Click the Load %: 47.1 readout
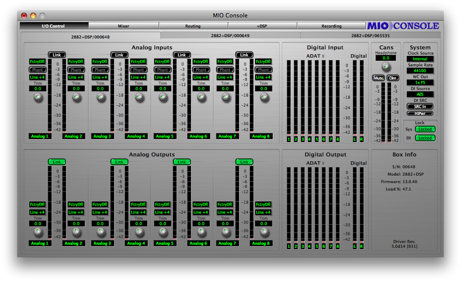The height and width of the screenshot is (281, 461). [399, 189]
